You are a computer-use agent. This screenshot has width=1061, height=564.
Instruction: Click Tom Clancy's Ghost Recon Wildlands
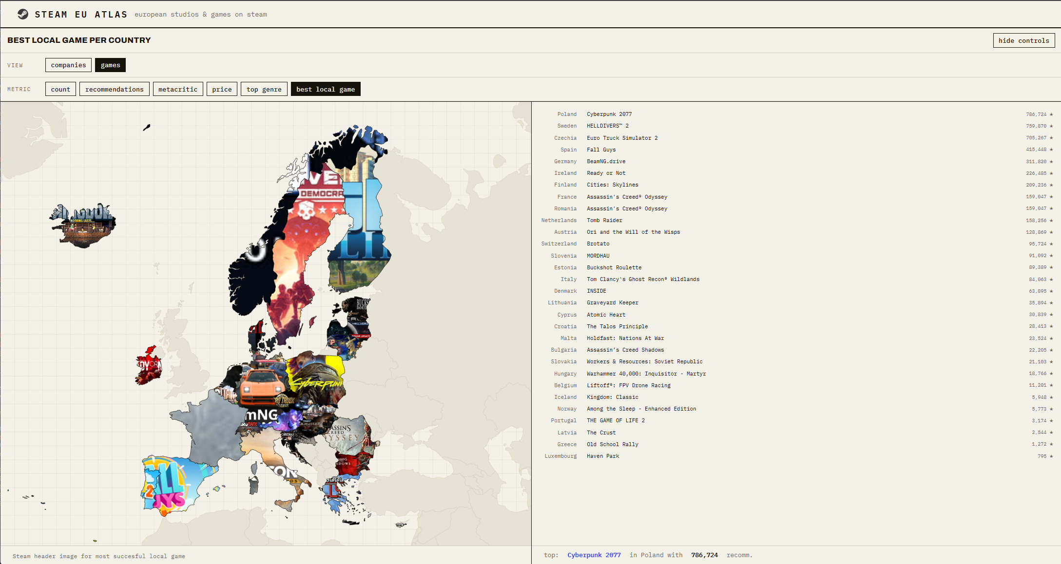tap(643, 279)
